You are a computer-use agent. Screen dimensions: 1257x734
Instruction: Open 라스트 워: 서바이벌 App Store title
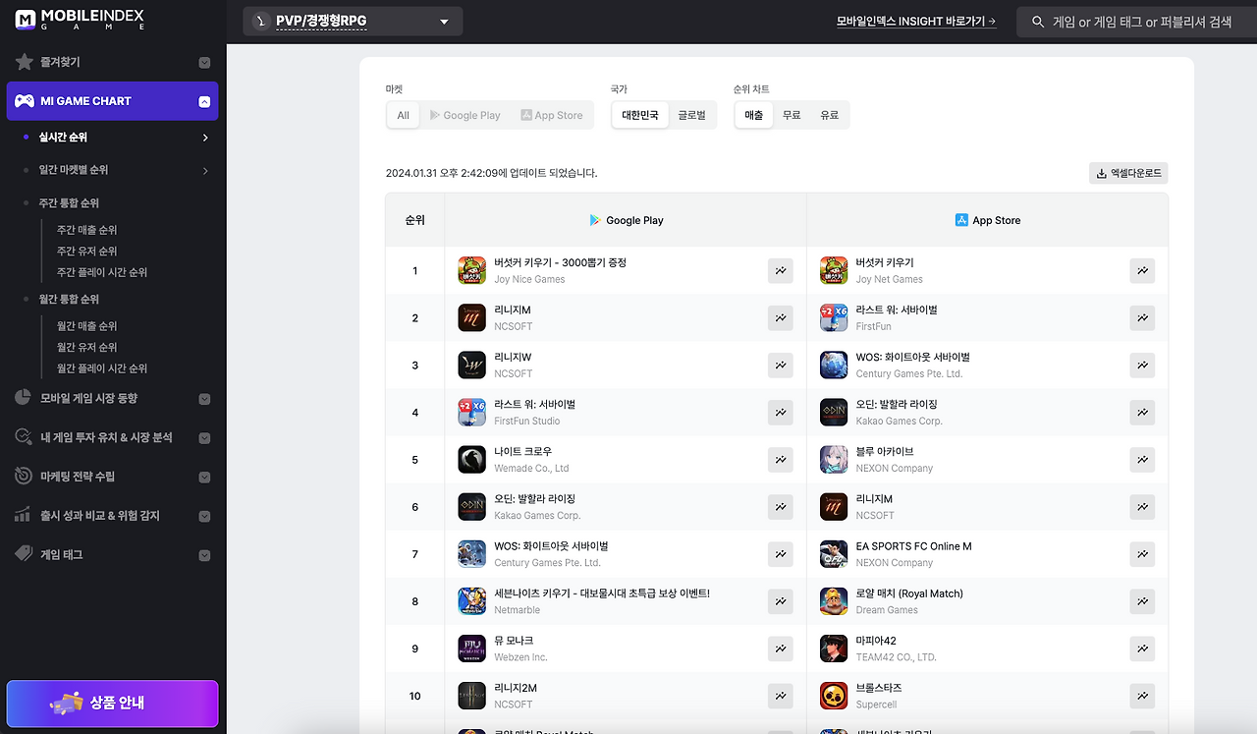click(897, 311)
